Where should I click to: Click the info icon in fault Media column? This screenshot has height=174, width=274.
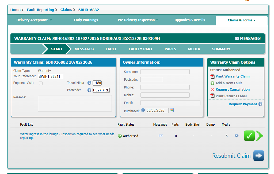click(236, 136)
